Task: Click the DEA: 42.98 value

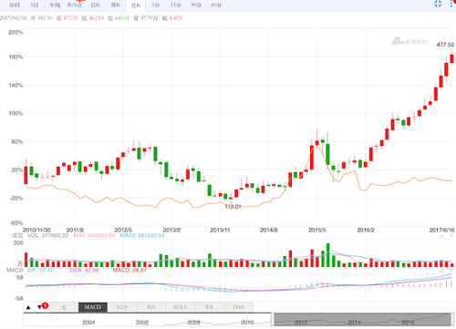Action: [84, 270]
